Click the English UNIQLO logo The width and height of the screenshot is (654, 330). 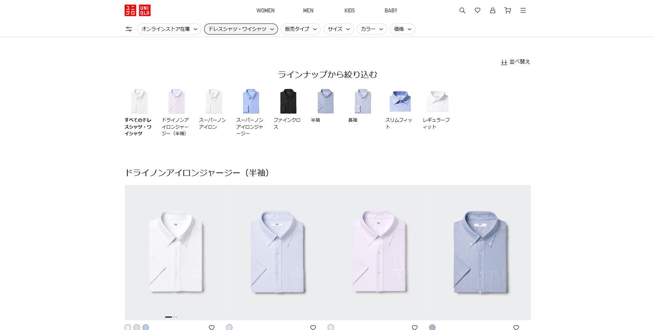(x=145, y=10)
